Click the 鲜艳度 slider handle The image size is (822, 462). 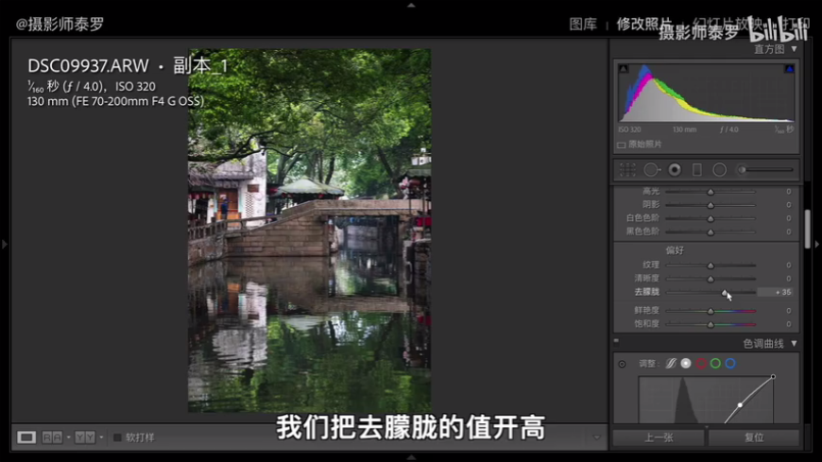click(711, 311)
